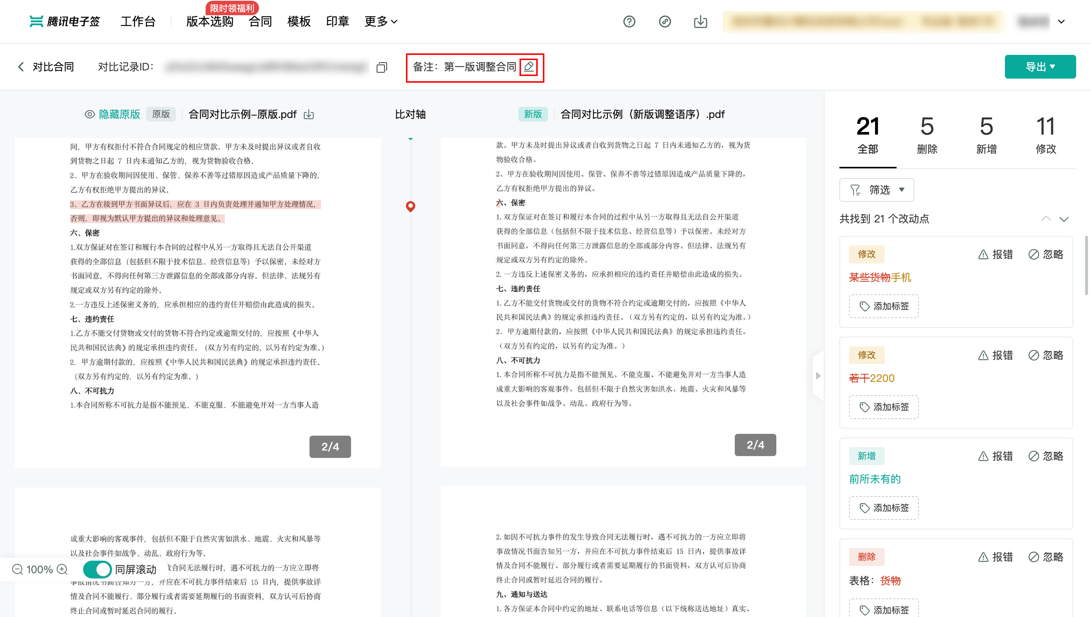Report error on 若干2200 change via 报错
Screen dimensions: 1091x617
(x=995, y=355)
